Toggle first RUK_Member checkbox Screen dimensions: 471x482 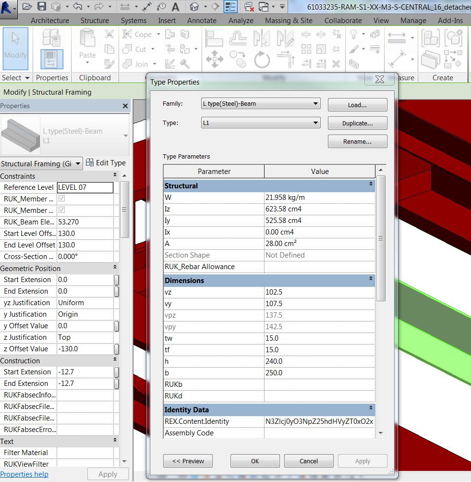coord(62,198)
